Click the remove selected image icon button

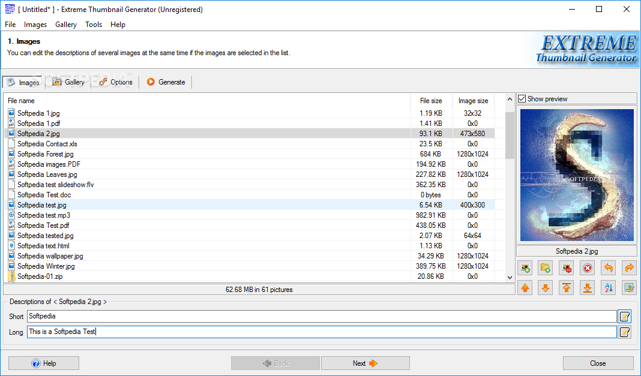click(x=566, y=268)
